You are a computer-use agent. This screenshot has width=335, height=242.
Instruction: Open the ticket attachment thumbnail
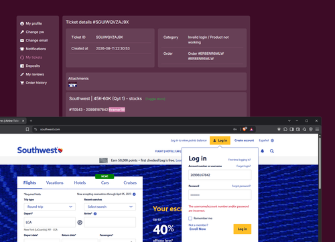click(x=72, y=85)
